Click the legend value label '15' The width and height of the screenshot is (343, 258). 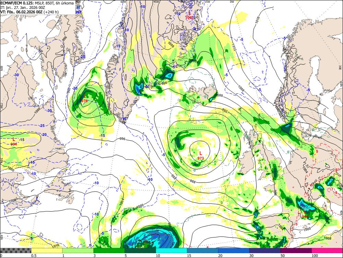pyautogui.click(x=189, y=256)
